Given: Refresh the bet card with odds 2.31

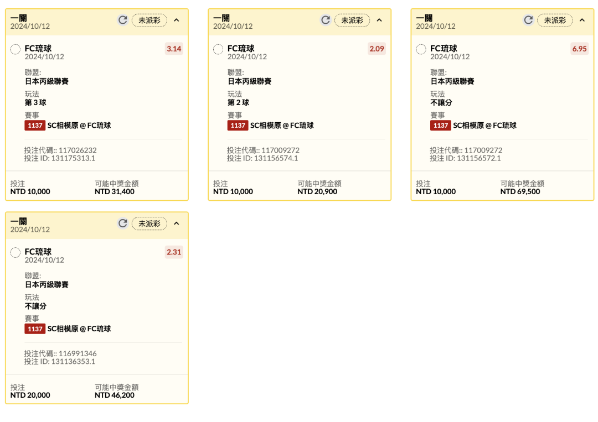Looking at the screenshot, I should point(122,223).
